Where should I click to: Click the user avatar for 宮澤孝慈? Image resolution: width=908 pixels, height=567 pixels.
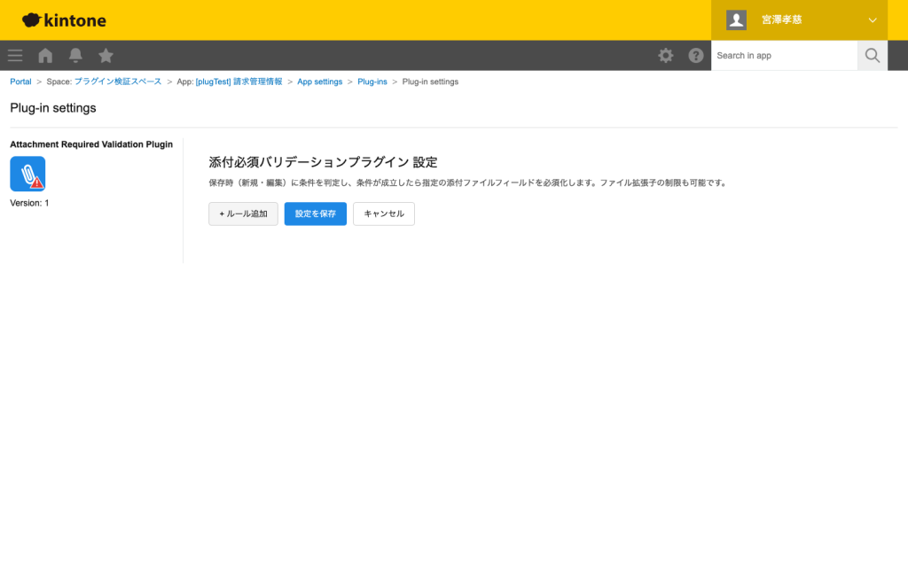point(736,19)
